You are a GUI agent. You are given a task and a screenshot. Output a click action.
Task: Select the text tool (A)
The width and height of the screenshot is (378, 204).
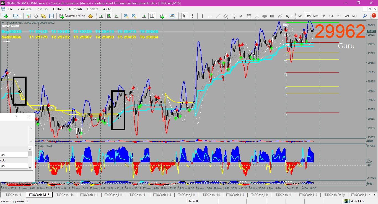click(x=241, y=16)
